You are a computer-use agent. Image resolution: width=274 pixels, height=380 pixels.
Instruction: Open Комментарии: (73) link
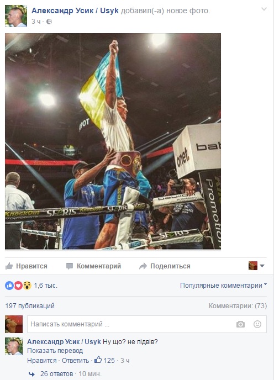(238, 306)
